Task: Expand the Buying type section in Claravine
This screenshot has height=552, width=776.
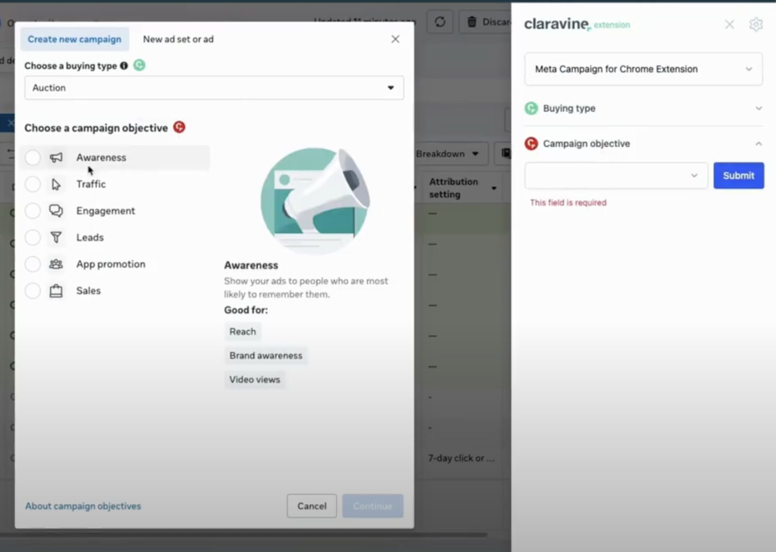Action: click(758, 108)
